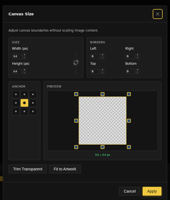This screenshot has width=170, height=200.
Task: Click the Top border input field
Action: point(95,71)
